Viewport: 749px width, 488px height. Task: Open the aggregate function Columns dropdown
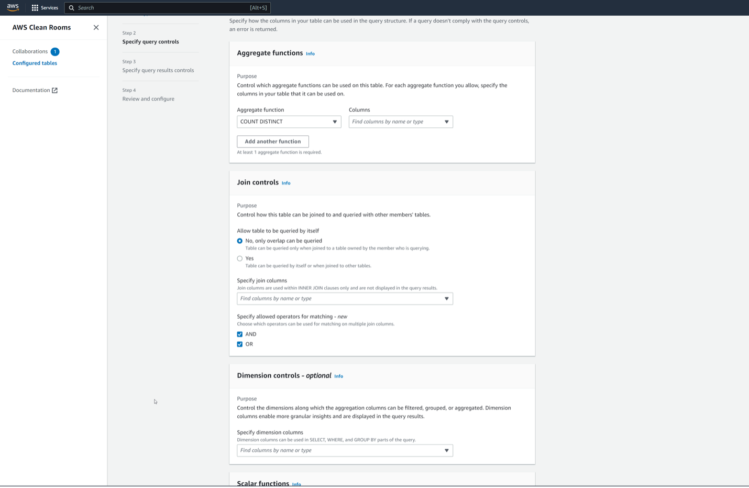(401, 122)
